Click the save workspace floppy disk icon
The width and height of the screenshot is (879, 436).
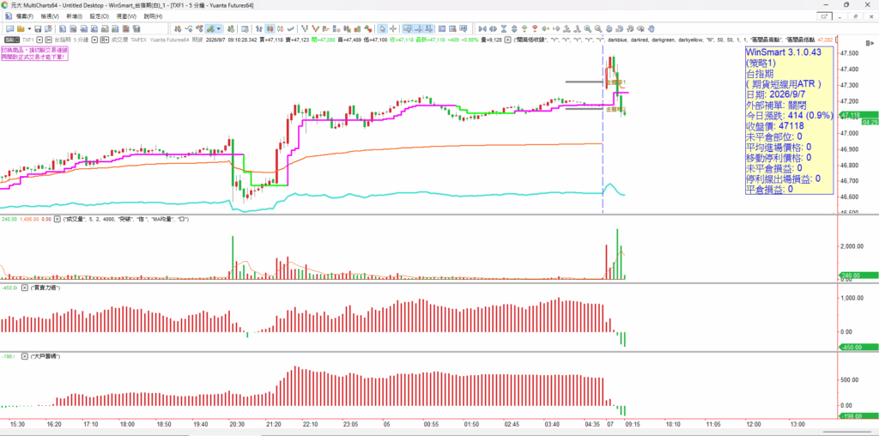38,28
